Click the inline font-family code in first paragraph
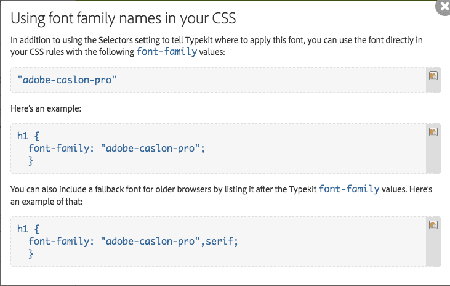This screenshot has height=286, width=450. (167, 52)
